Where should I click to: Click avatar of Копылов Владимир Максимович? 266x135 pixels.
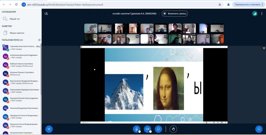(x=5, y=108)
